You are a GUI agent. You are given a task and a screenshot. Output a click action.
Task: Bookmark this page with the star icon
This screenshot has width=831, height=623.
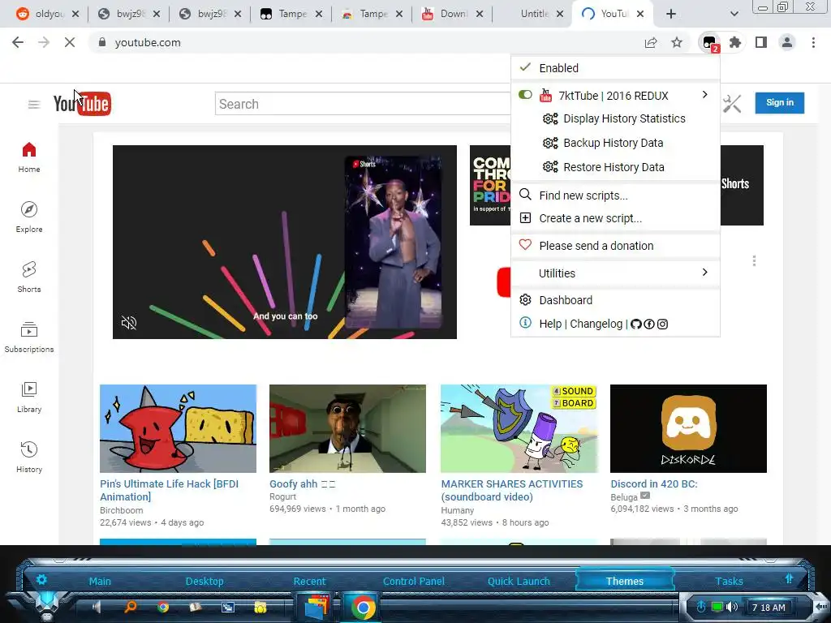(x=677, y=42)
